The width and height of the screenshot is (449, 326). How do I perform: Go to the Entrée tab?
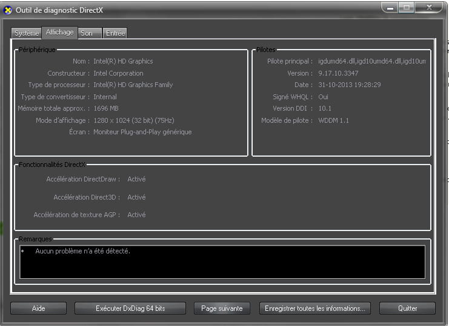pos(115,33)
